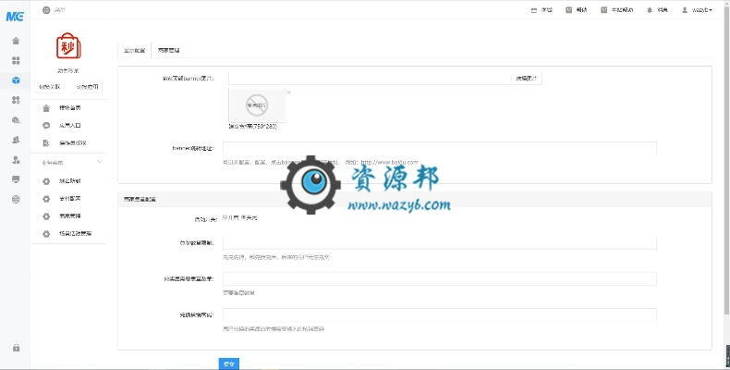Open the globe icon in the left rail

coord(16,200)
